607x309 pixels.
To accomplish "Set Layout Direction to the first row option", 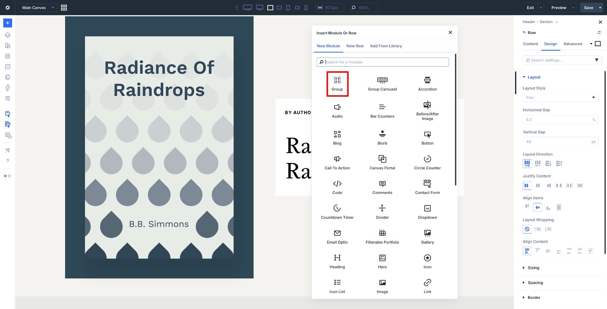I will tap(527, 163).
